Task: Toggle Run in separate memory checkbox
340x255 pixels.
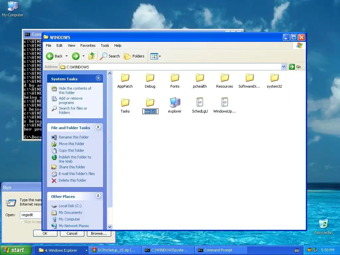Action: (22, 222)
